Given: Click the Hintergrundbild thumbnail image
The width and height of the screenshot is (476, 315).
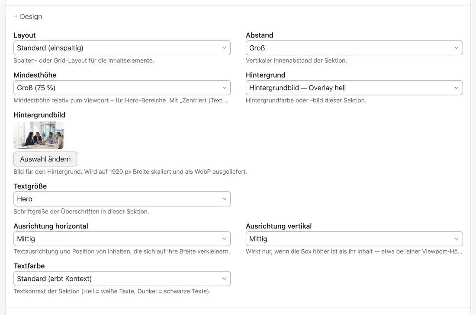Looking at the screenshot, I should [x=39, y=135].
